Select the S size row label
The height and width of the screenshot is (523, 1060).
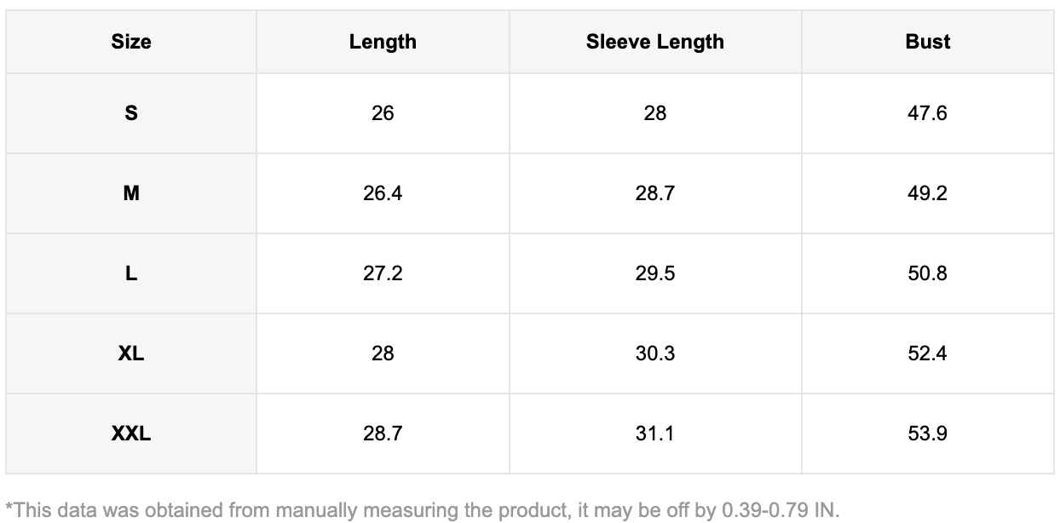[131, 113]
